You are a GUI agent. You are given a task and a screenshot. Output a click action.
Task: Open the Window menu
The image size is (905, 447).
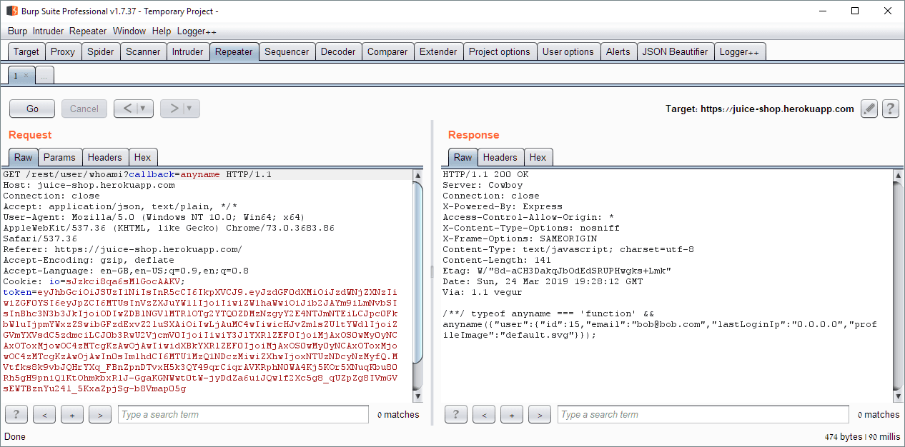coord(129,31)
